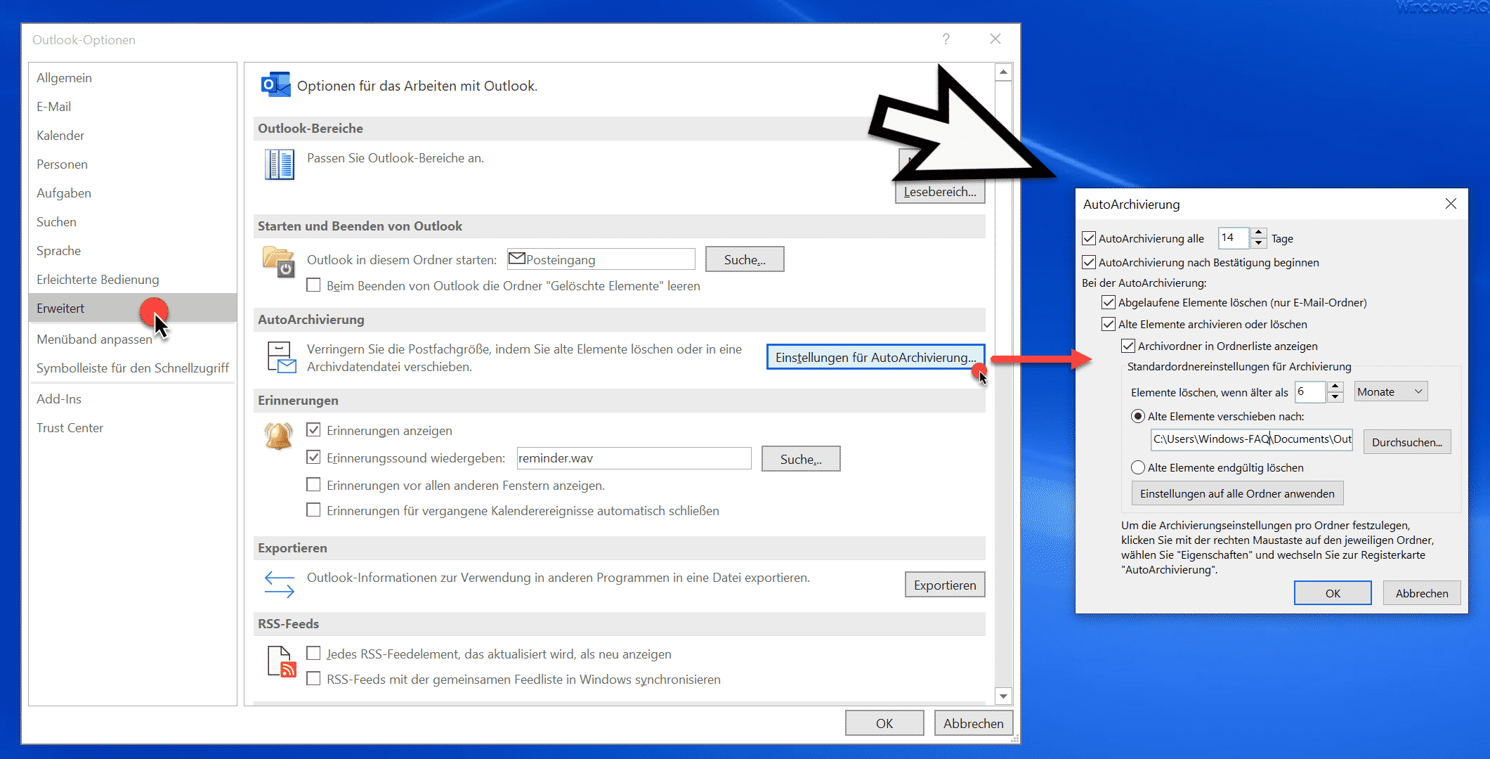
Task: Click the Lesebereich... button
Action: [940, 191]
